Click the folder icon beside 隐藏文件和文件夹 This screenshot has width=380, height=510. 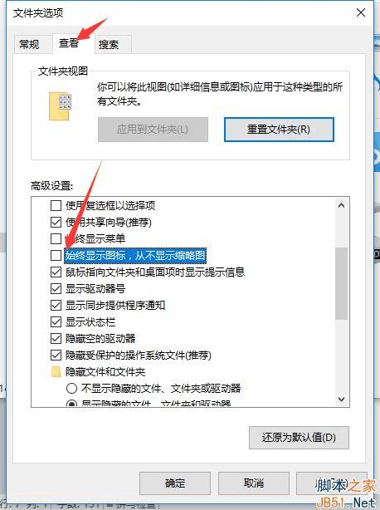point(56,372)
